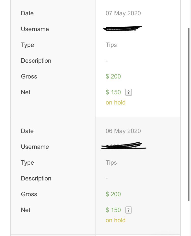Click the Tips type value in the 07 May entry
Viewport: 191px width, 236px height.
[111, 45]
